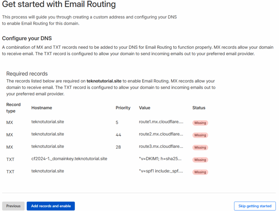Click Skip getting started button
279x211 pixels.
pos(255,206)
